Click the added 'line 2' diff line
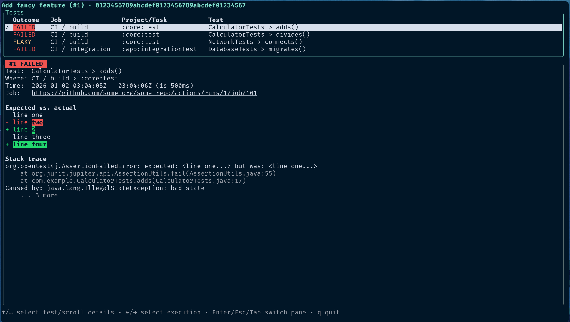The height and width of the screenshot is (322, 570). point(20,130)
